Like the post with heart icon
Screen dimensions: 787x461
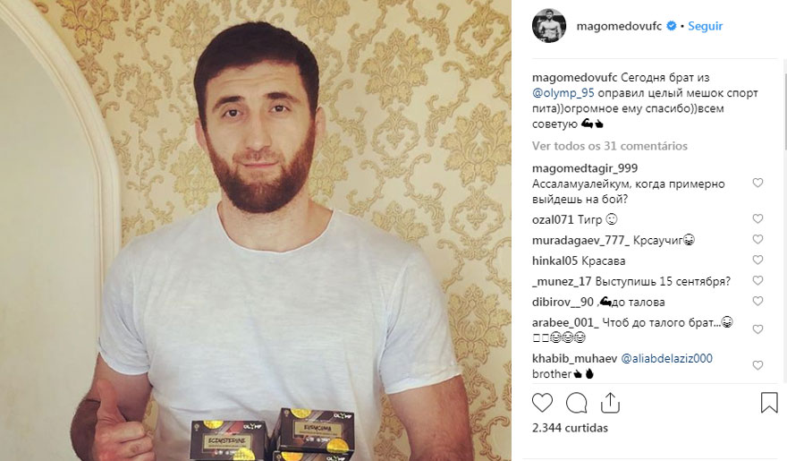[x=542, y=403]
